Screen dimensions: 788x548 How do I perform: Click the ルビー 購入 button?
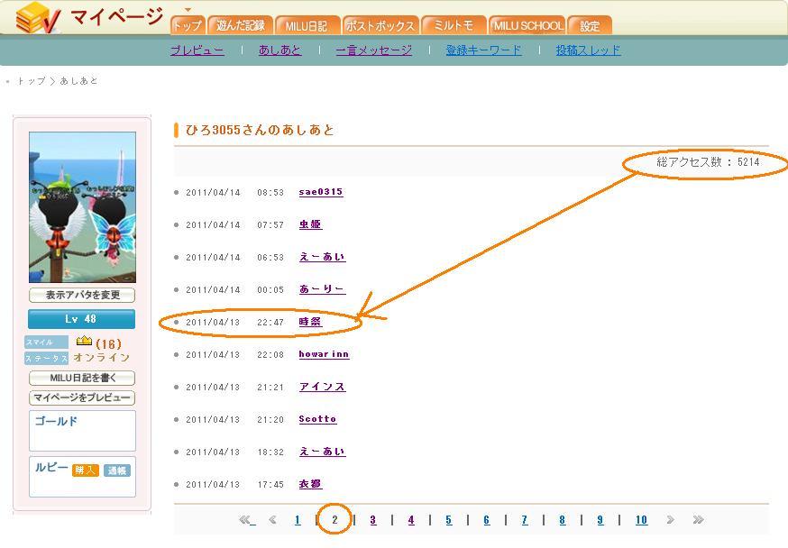pyautogui.click(x=86, y=470)
